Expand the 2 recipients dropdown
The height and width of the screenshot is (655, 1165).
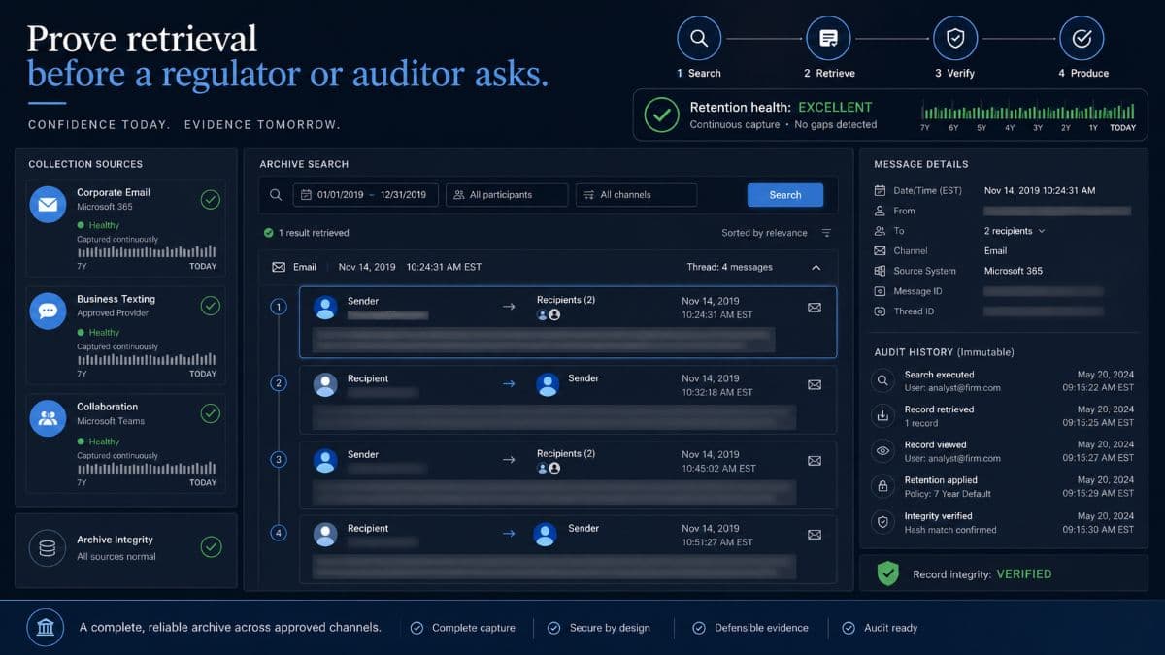1015,231
